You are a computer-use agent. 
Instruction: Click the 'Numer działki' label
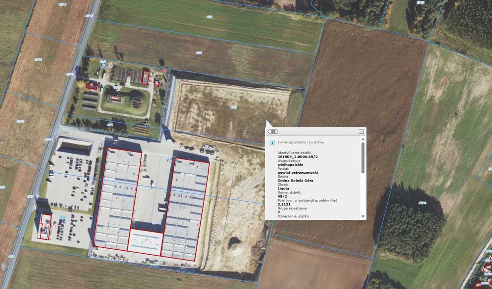[x=288, y=192]
